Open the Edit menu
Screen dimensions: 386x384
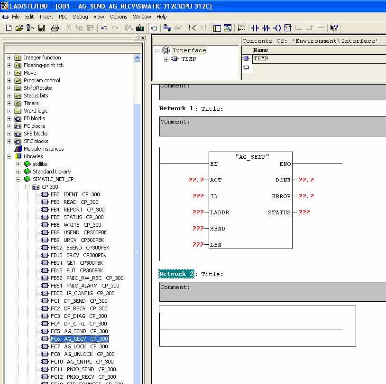coord(29,17)
